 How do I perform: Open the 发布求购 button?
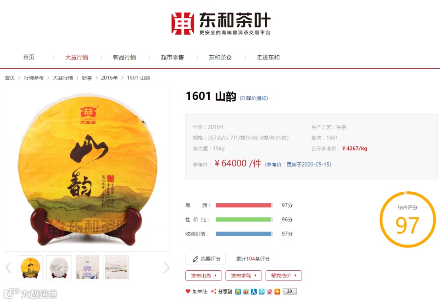pyautogui.click(x=244, y=276)
